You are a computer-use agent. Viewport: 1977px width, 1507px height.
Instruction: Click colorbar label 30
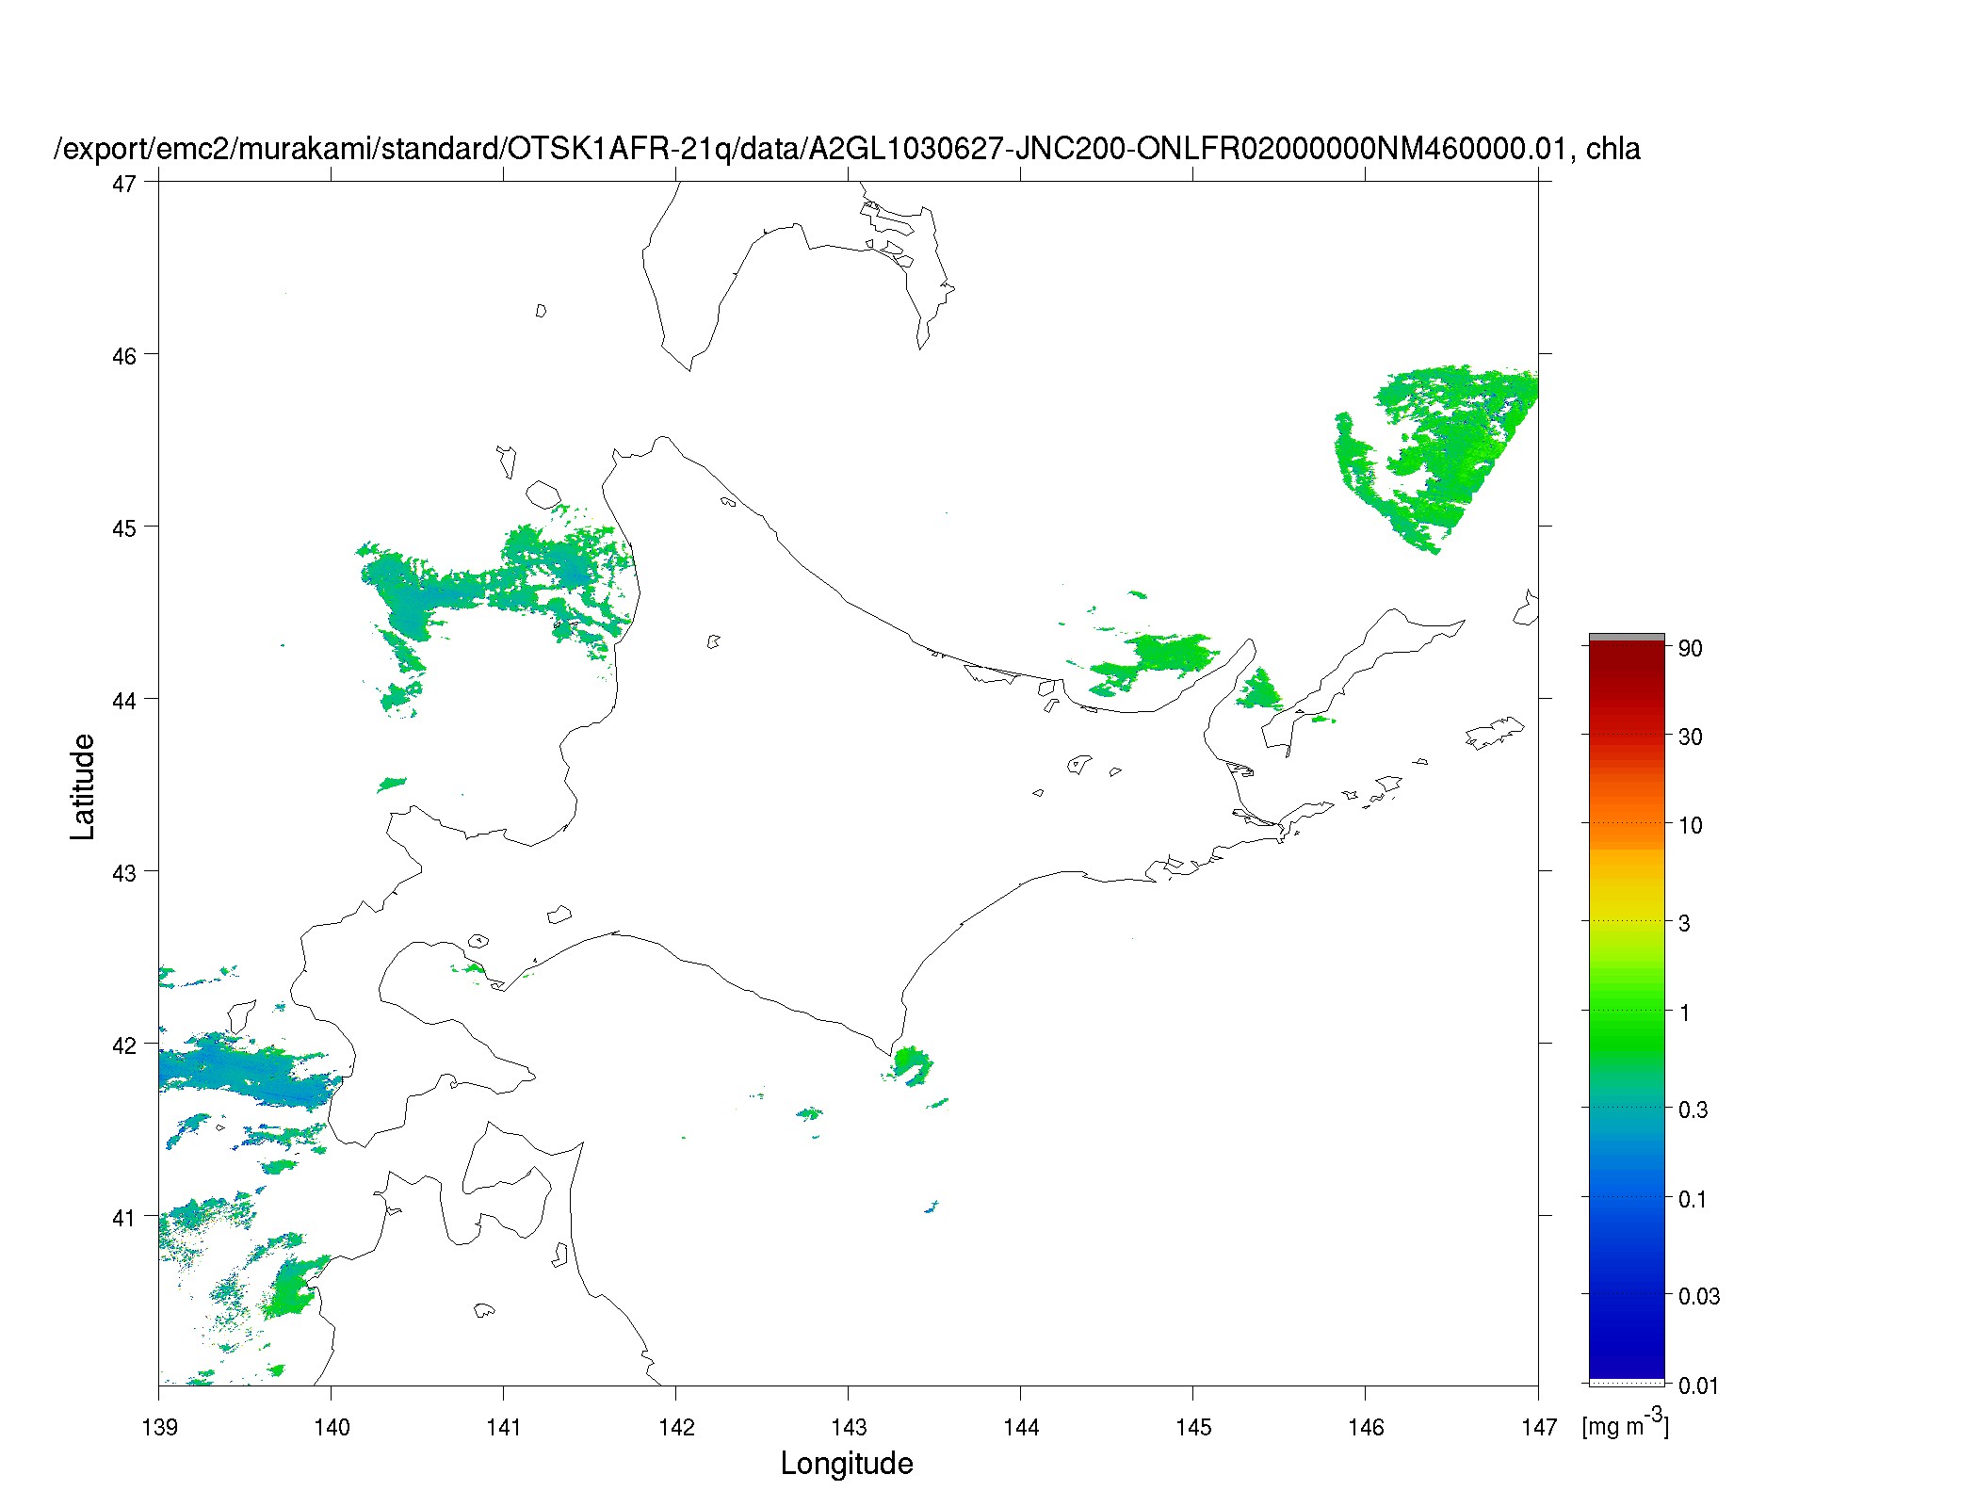(x=1690, y=737)
